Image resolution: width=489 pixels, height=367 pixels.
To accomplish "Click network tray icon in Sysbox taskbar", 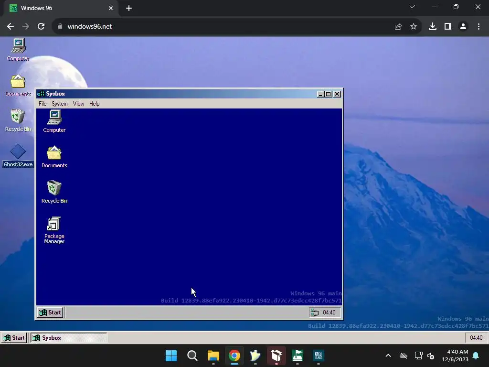I will click(x=315, y=313).
